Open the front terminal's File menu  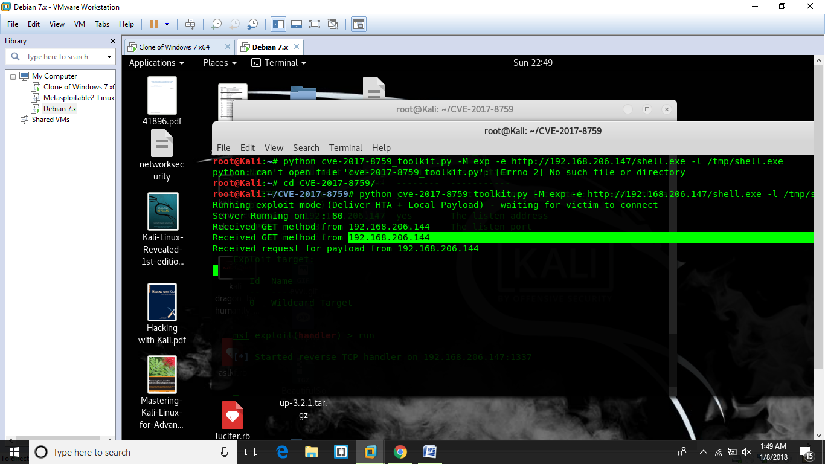click(x=223, y=148)
